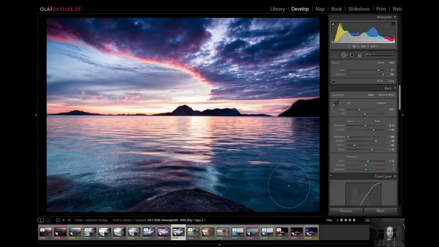Select the Crop Overlay tool
439x247 pixels.
click(335, 55)
